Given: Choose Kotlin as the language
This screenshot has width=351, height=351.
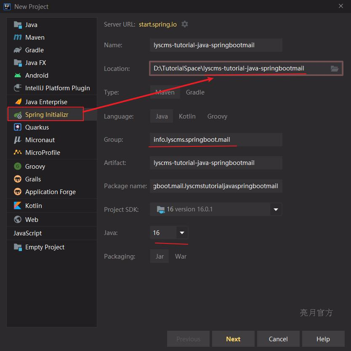Looking at the screenshot, I should point(187,116).
